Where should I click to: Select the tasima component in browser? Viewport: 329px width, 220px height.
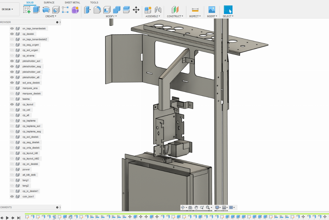coord(26,99)
